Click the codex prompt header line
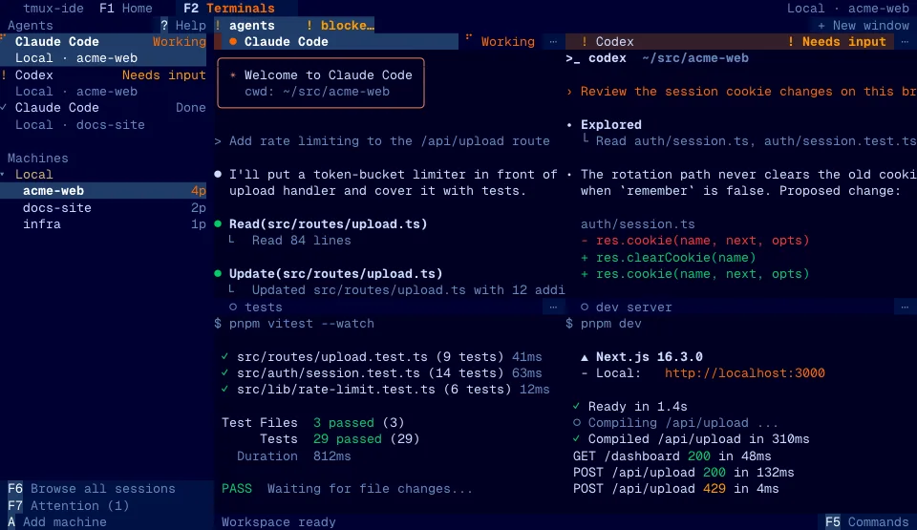 (657, 58)
